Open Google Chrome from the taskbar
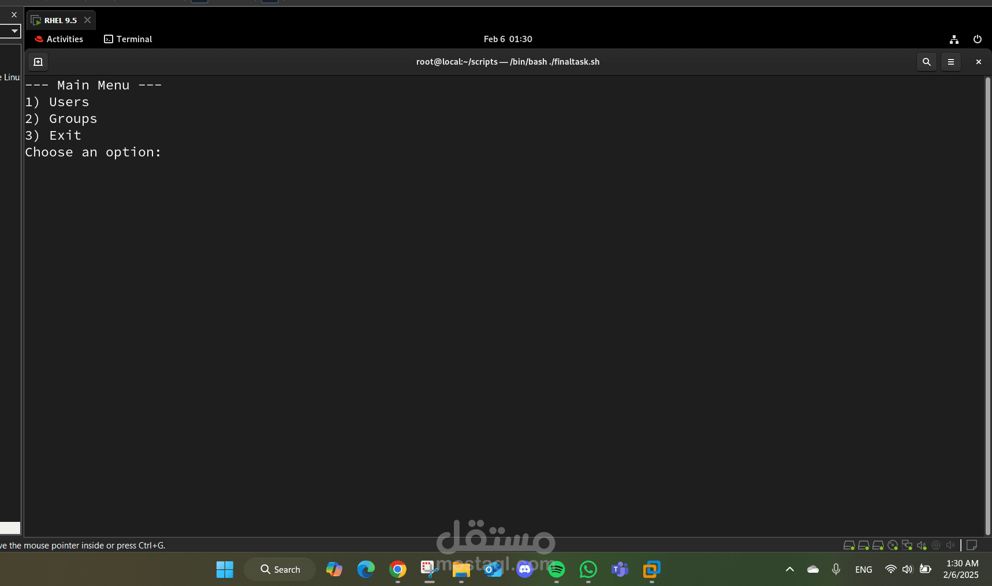Viewport: 992px width, 586px height. click(398, 569)
